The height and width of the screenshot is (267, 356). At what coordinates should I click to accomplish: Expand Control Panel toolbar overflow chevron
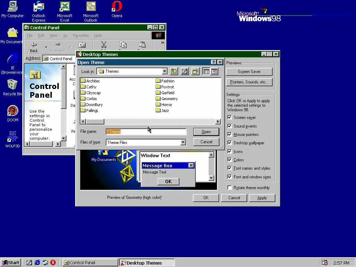tap(163, 43)
